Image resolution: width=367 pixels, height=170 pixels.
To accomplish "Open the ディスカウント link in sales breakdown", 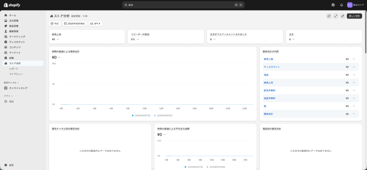I will (272, 67).
